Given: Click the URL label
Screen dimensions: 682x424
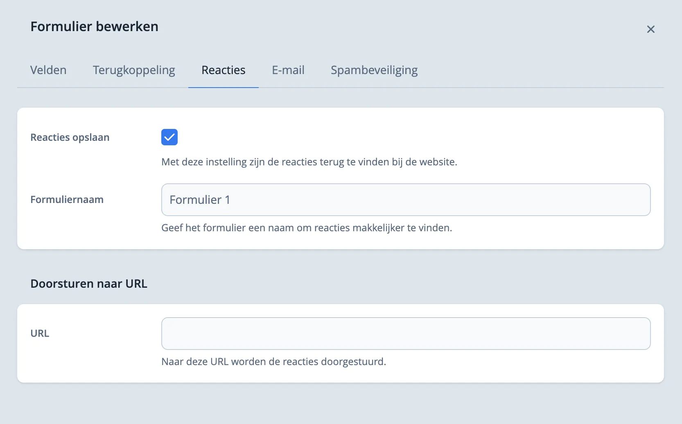Looking at the screenshot, I should click(x=40, y=333).
